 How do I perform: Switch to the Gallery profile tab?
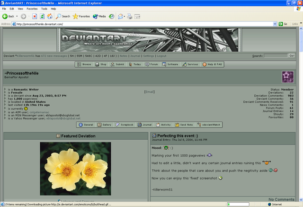click(x=105, y=125)
